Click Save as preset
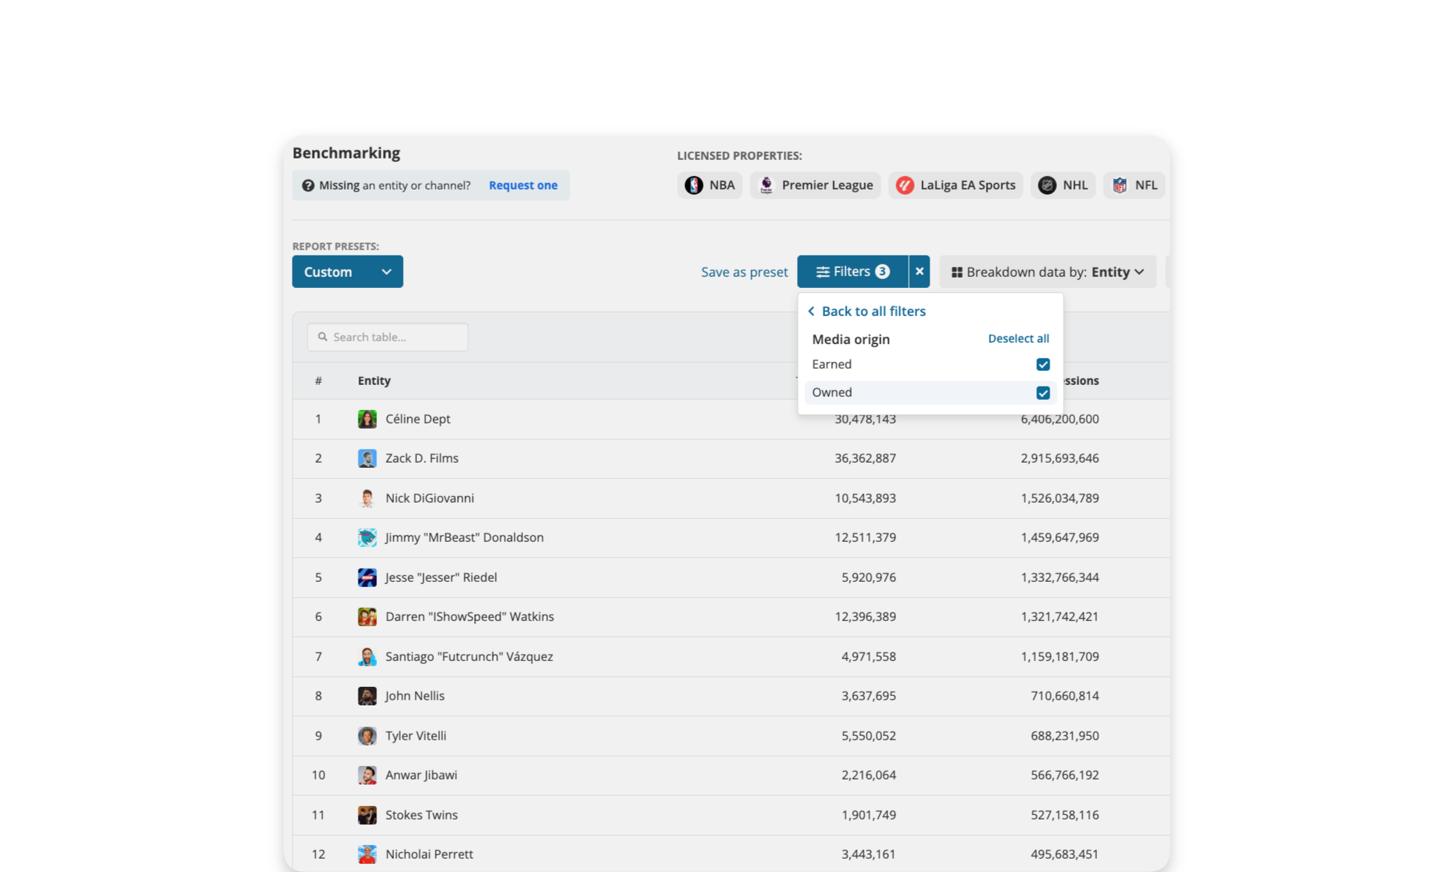 click(x=744, y=272)
